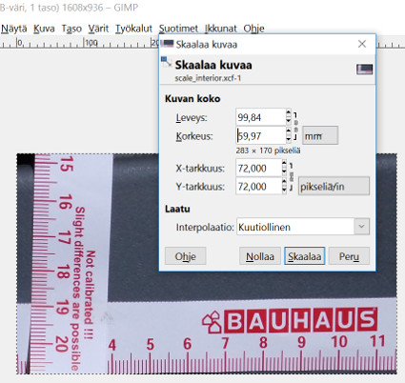The height and width of the screenshot is (383, 405).
Task: Click the 'Kuvan koko' section heading
Action: point(192,99)
